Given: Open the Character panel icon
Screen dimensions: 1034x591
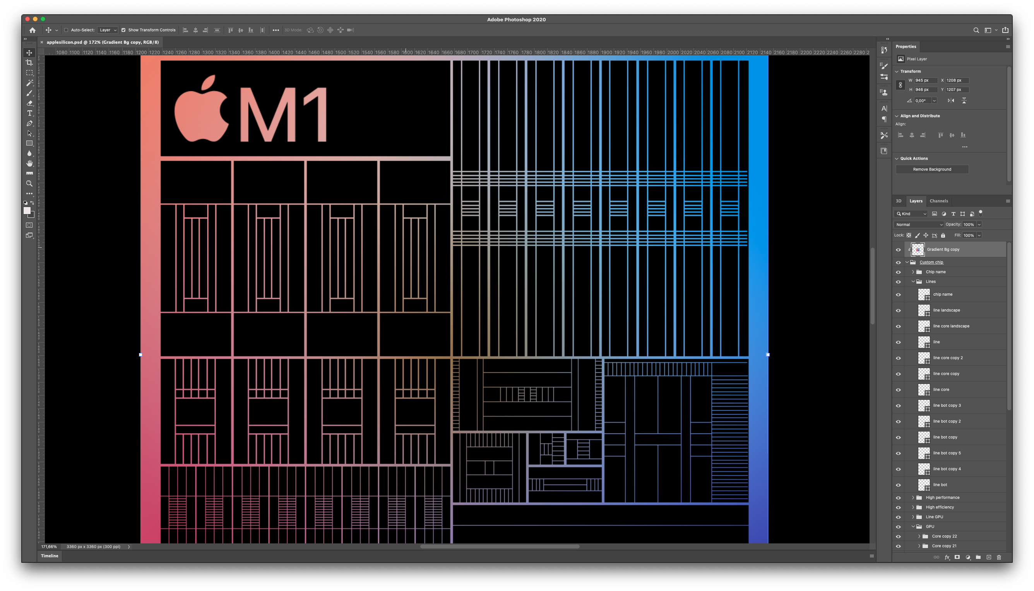Looking at the screenshot, I should (884, 108).
